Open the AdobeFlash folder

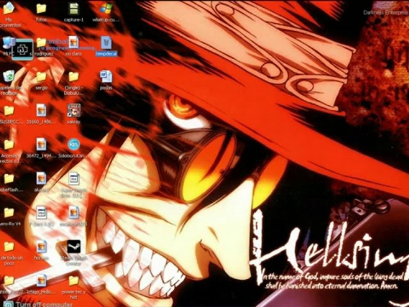point(9,179)
